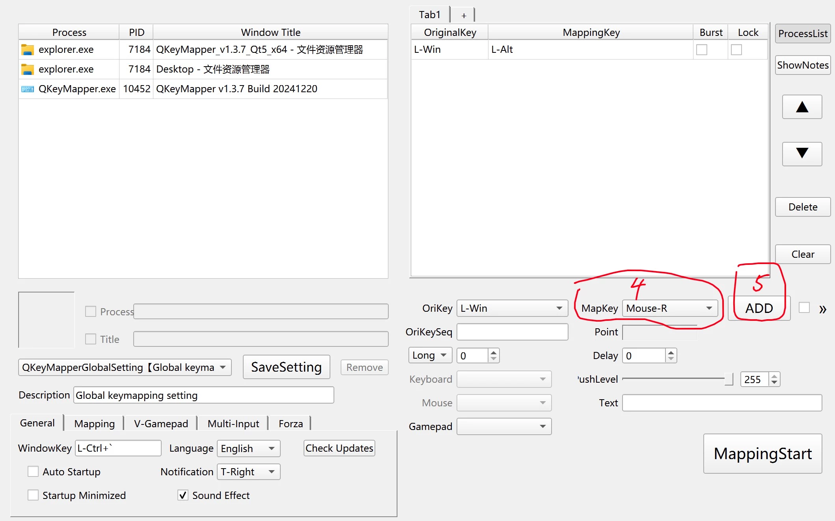
Task: Select the QKeyMapper.exe keyboard icon entry
Action: point(27,89)
